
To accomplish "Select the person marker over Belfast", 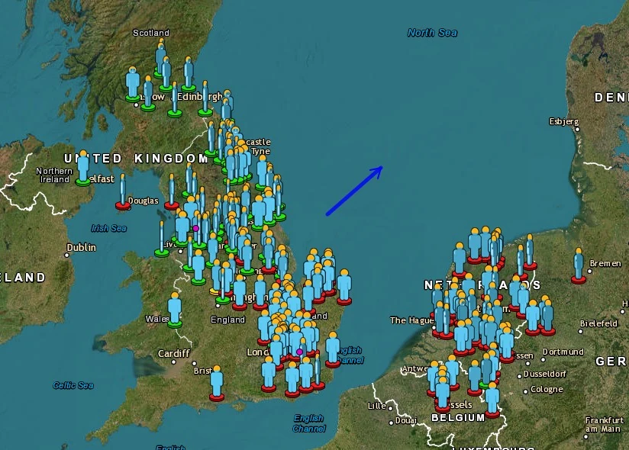I will [x=83, y=168].
